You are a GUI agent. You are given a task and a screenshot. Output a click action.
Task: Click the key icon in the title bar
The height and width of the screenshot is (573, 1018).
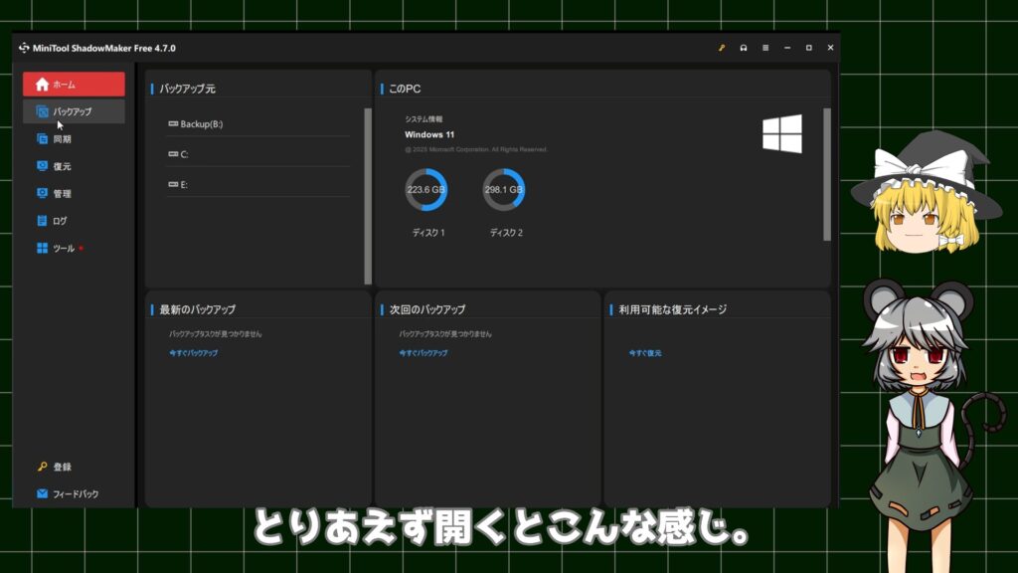tap(722, 48)
